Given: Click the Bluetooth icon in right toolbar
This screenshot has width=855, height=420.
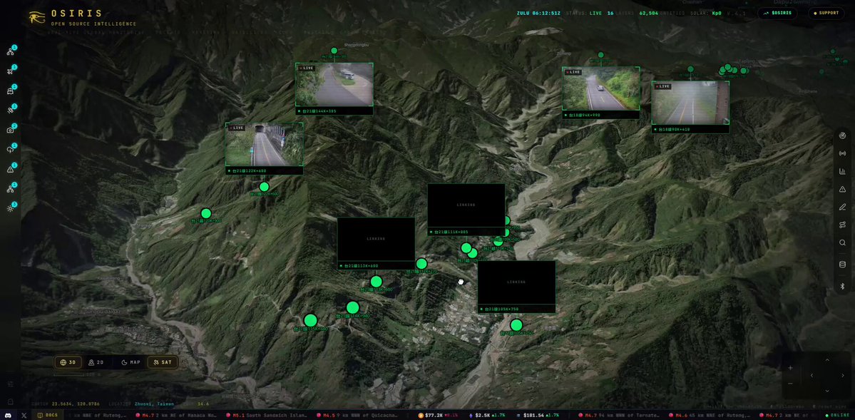Looking at the screenshot, I should click(x=842, y=287).
